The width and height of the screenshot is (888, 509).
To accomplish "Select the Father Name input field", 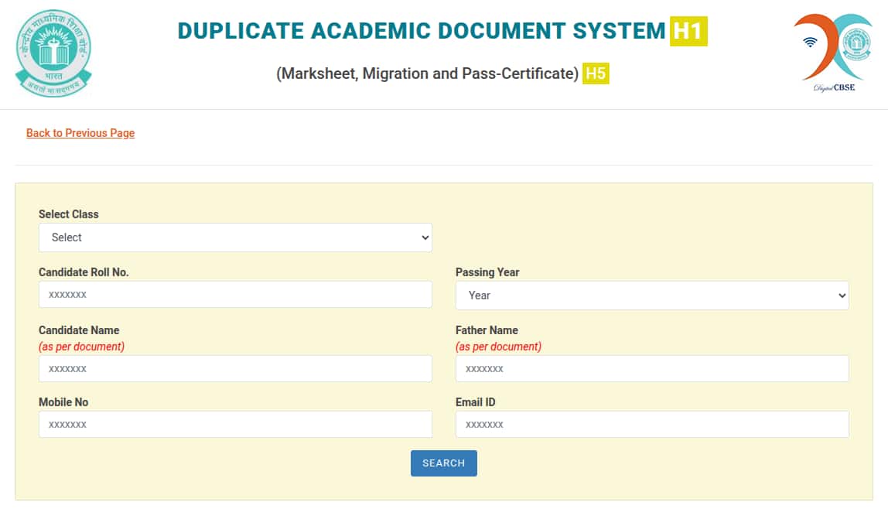I will [652, 369].
